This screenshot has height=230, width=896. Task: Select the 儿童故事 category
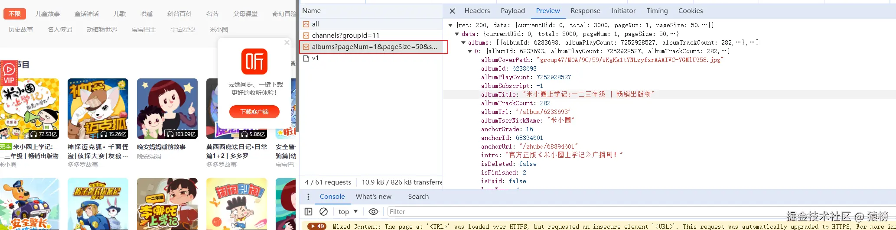click(48, 14)
